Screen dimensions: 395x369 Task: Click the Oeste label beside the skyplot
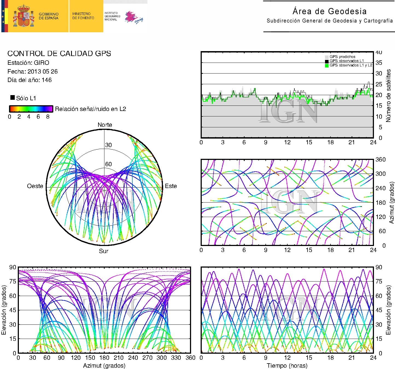(35, 186)
